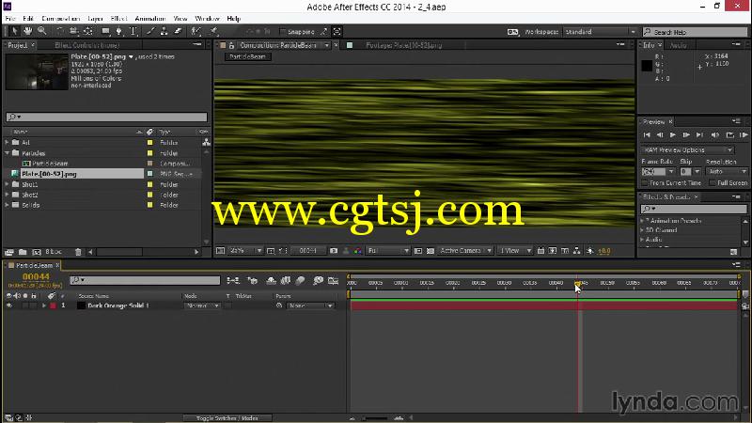
Task: Click Toggle Switches / Modes button
Action: pyautogui.click(x=227, y=418)
